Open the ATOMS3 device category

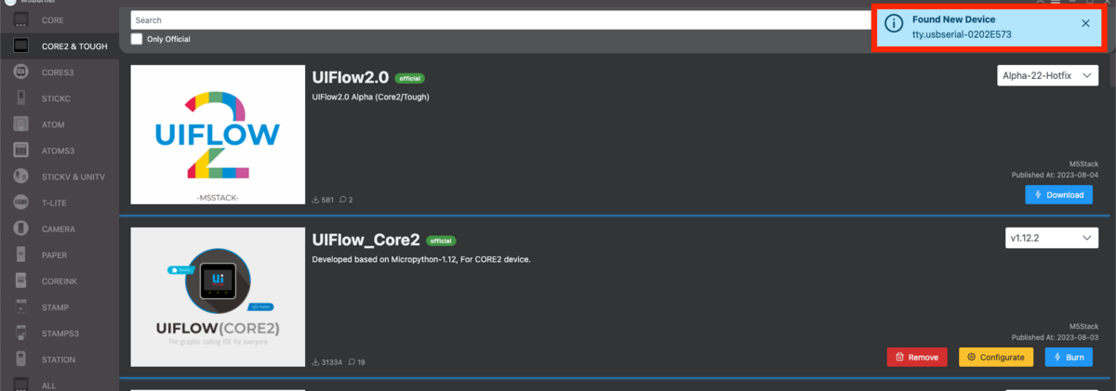[x=60, y=150]
